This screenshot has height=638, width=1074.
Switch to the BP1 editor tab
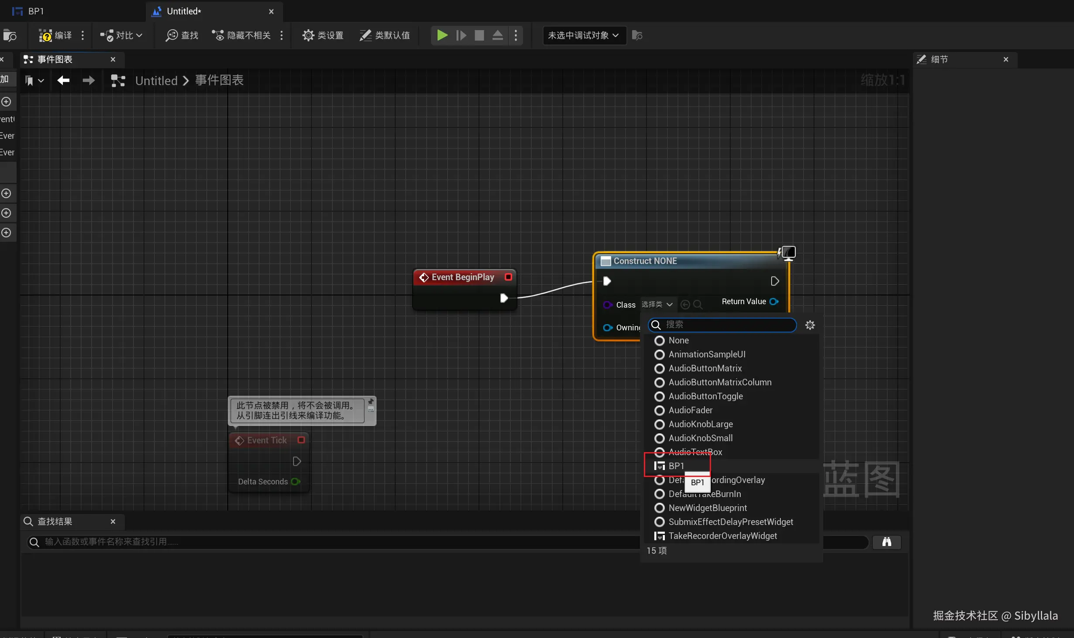(36, 11)
